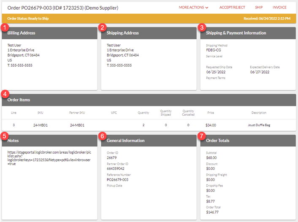Open the Invoice action
The image size is (298, 222).
point(279,8)
